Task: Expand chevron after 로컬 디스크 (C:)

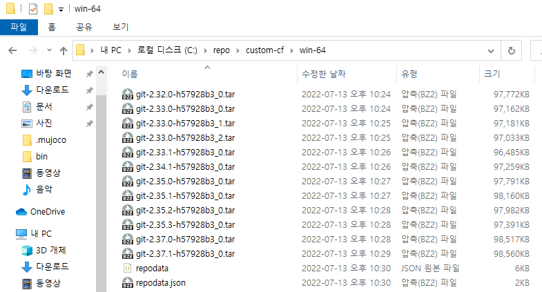Action: [205, 50]
